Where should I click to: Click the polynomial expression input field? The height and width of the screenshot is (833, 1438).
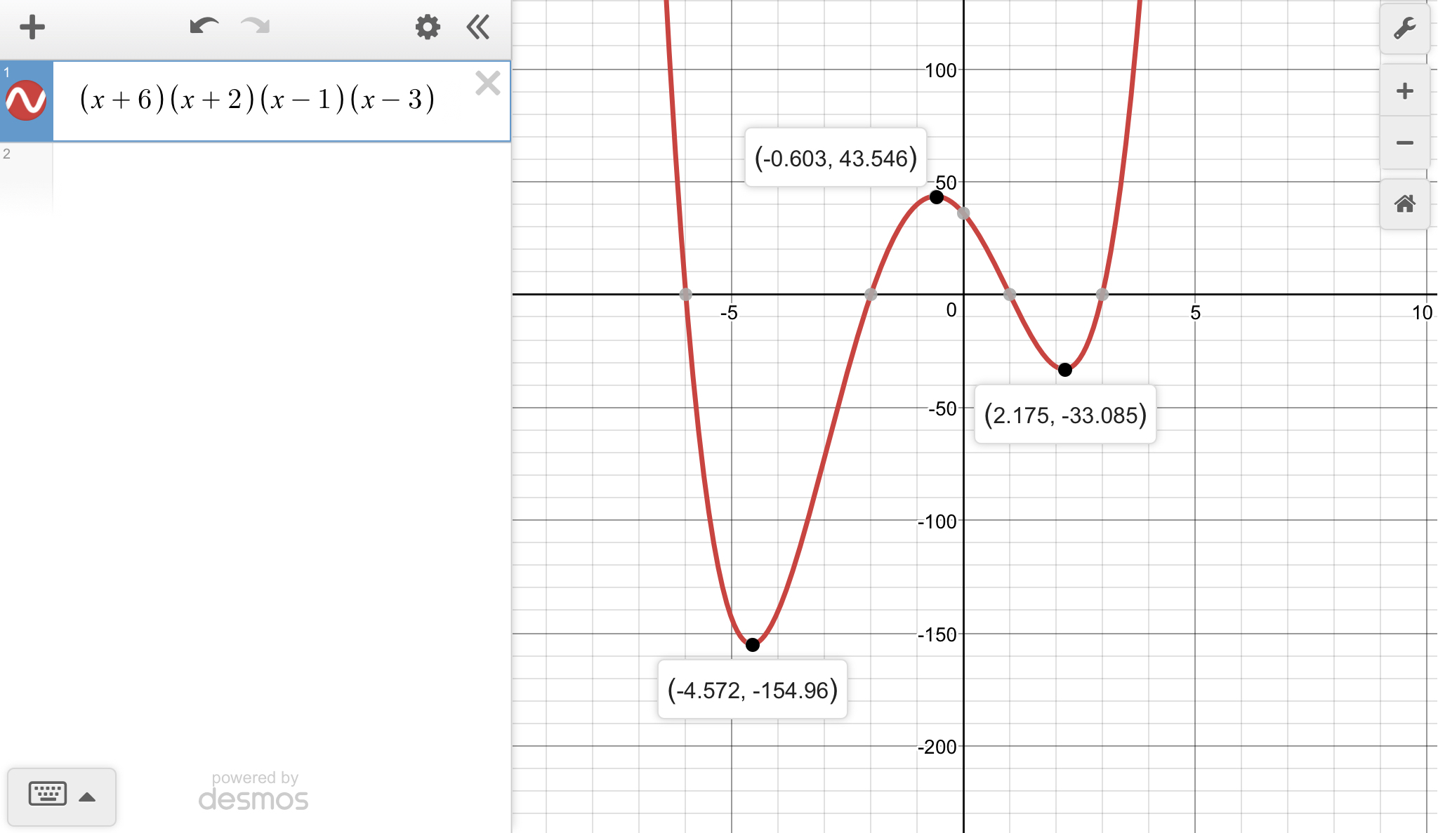(x=257, y=100)
